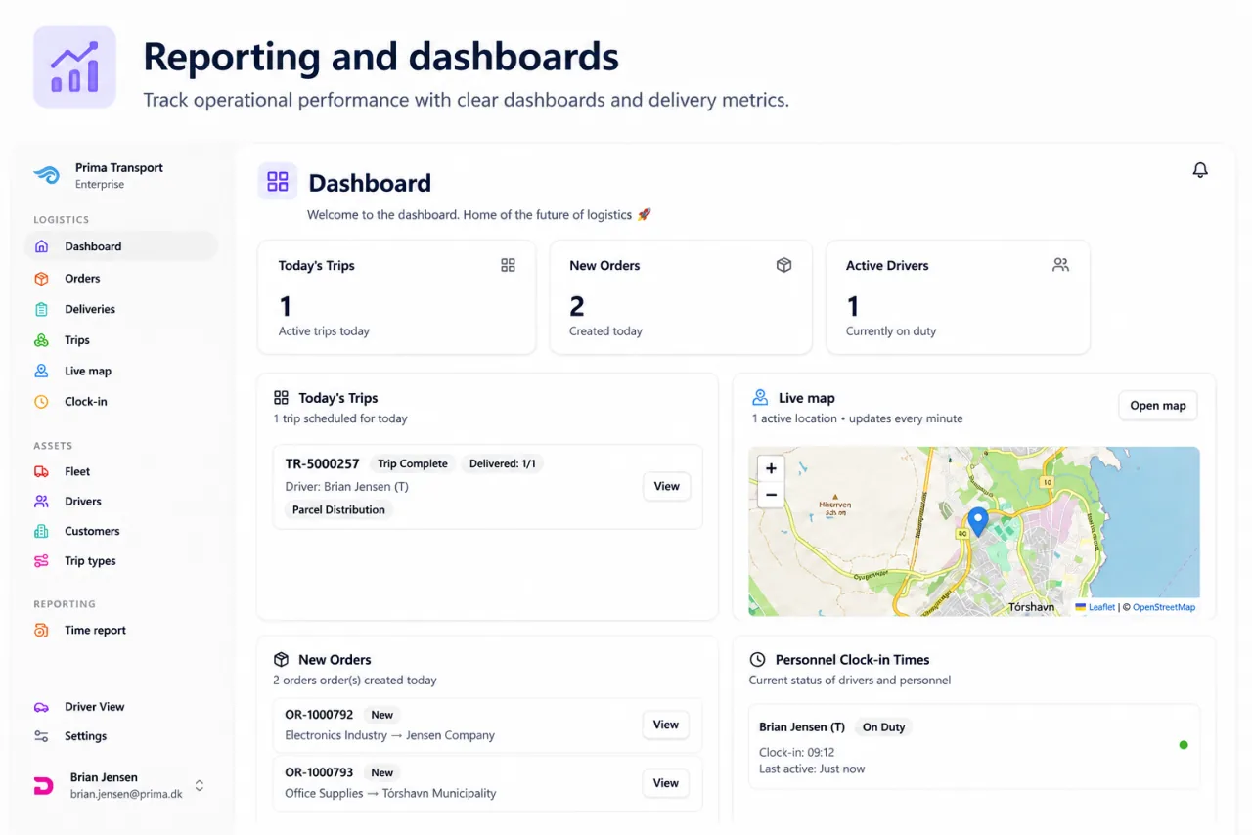Image resolution: width=1252 pixels, height=835 pixels.
Task: Open the Prima Transport Enterprise workspace selector
Action: click(x=120, y=175)
